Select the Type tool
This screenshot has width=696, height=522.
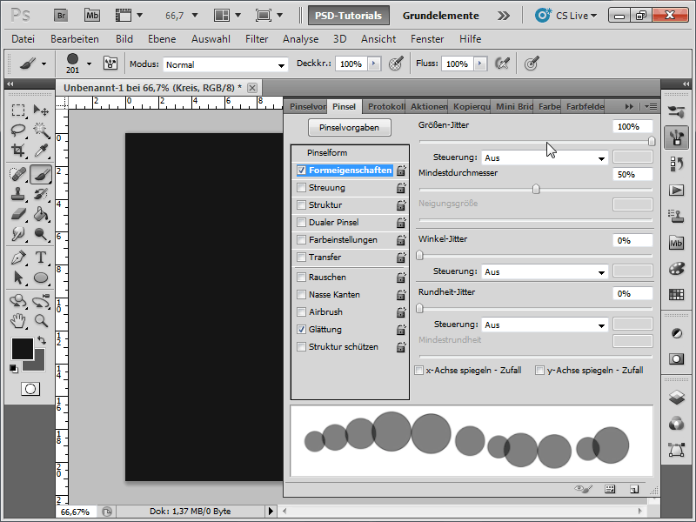coord(41,258)
